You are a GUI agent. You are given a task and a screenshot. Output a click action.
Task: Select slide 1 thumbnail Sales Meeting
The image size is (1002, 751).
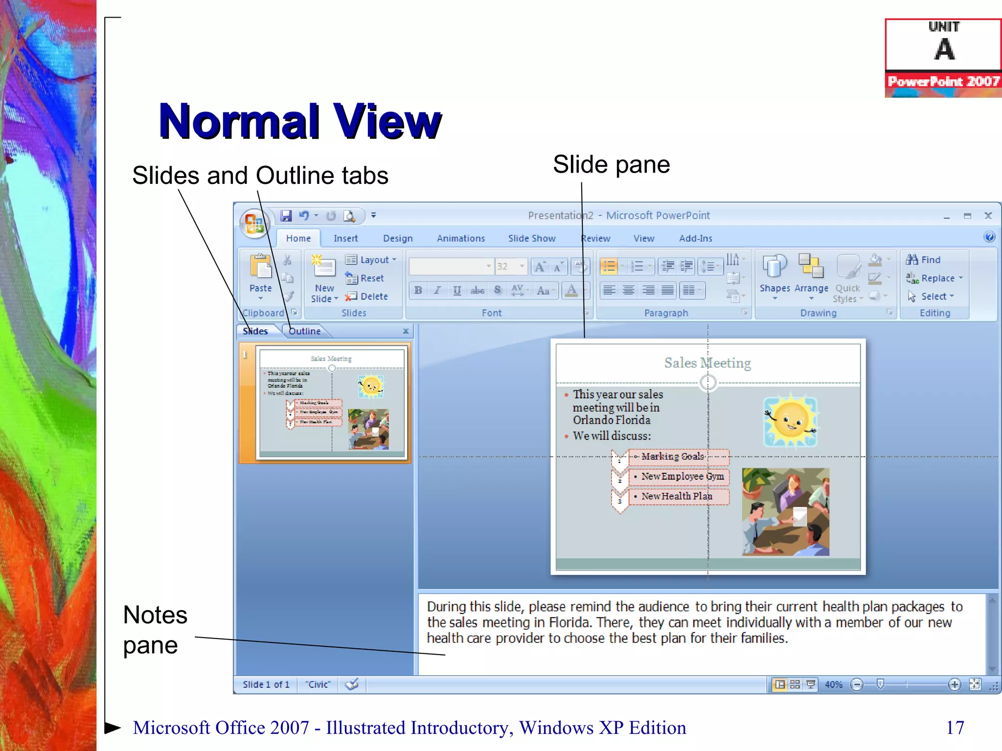click(331, 403)
